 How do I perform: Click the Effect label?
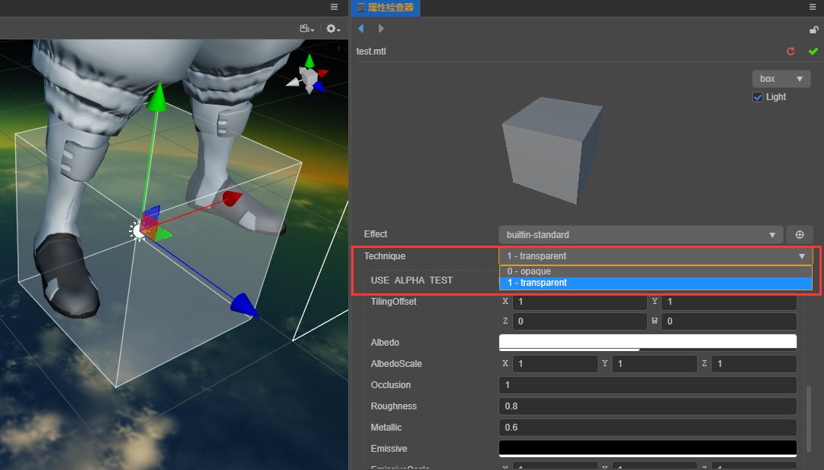[x=376, y=234]
